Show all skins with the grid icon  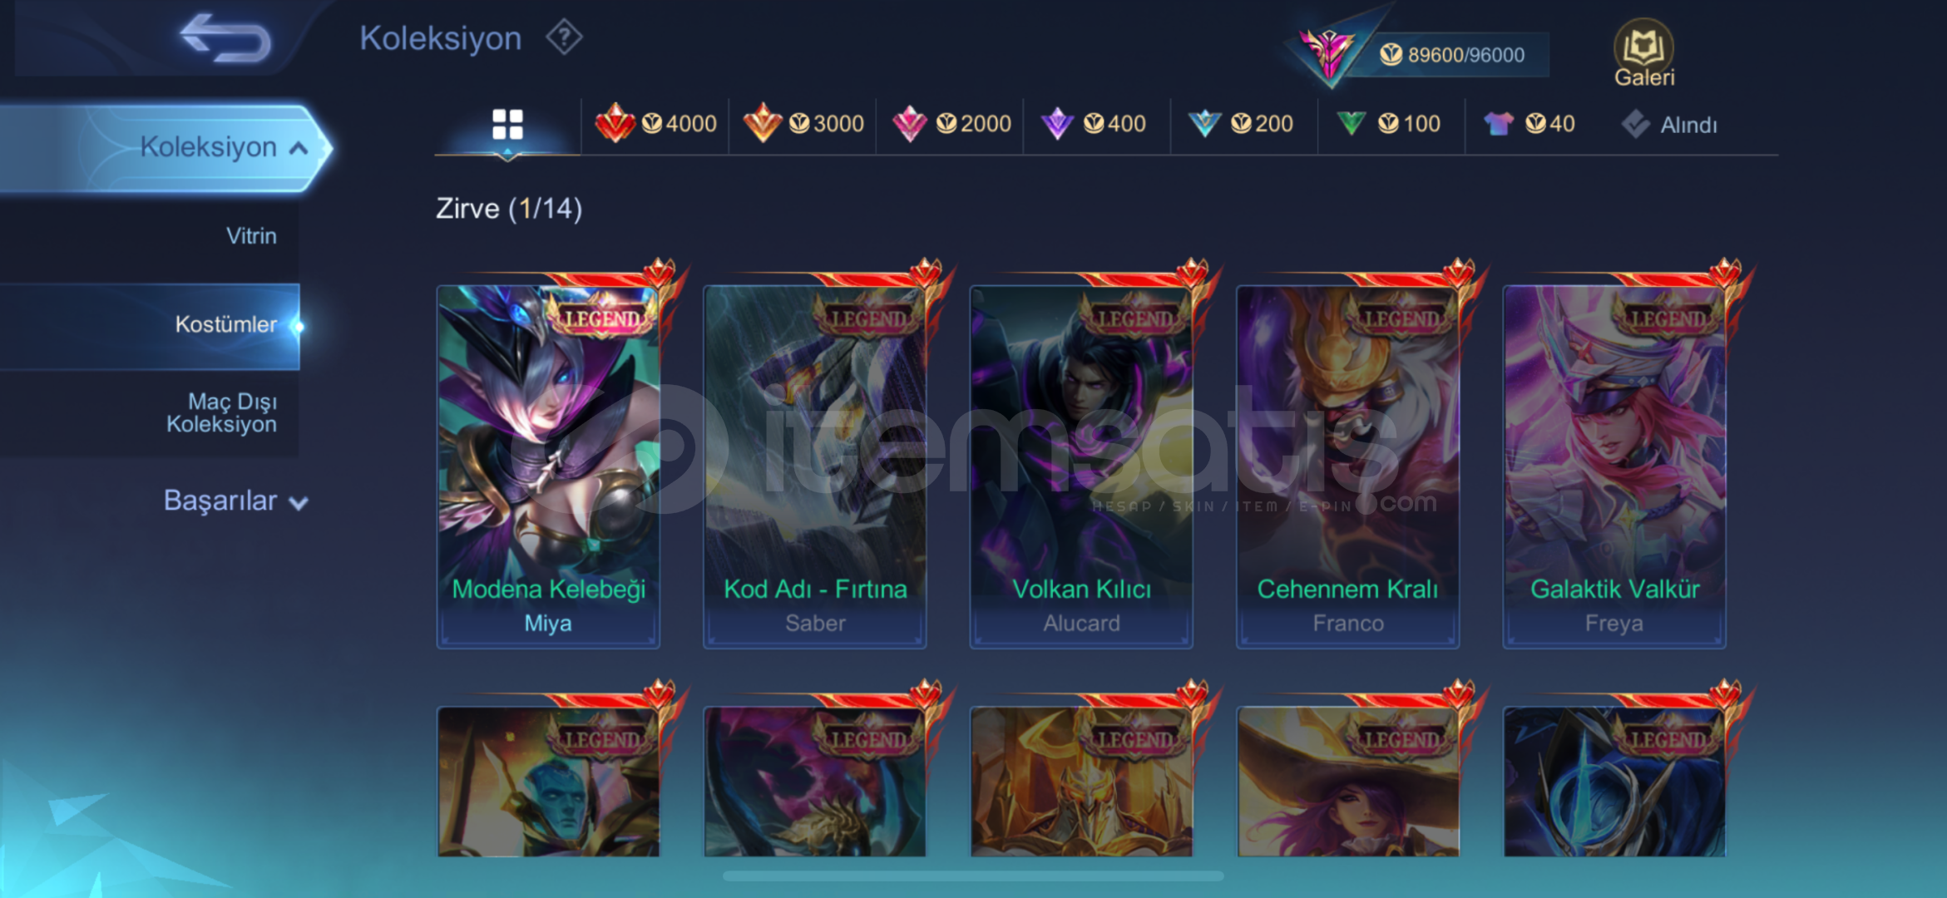click(507, 125)
